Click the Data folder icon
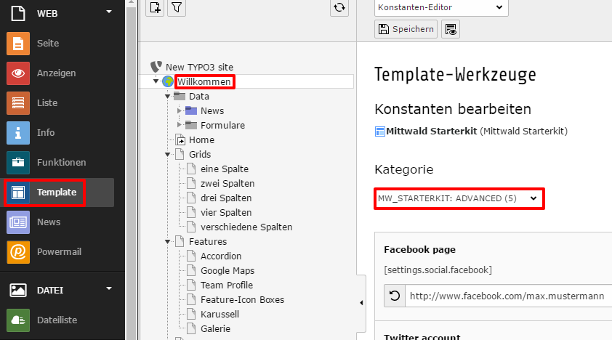The width and height of the screenshot is (612, 340). 180,96
